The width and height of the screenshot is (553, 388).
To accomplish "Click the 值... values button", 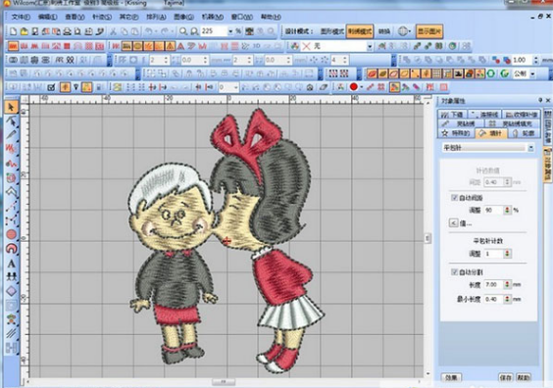I will coord(461,223).
